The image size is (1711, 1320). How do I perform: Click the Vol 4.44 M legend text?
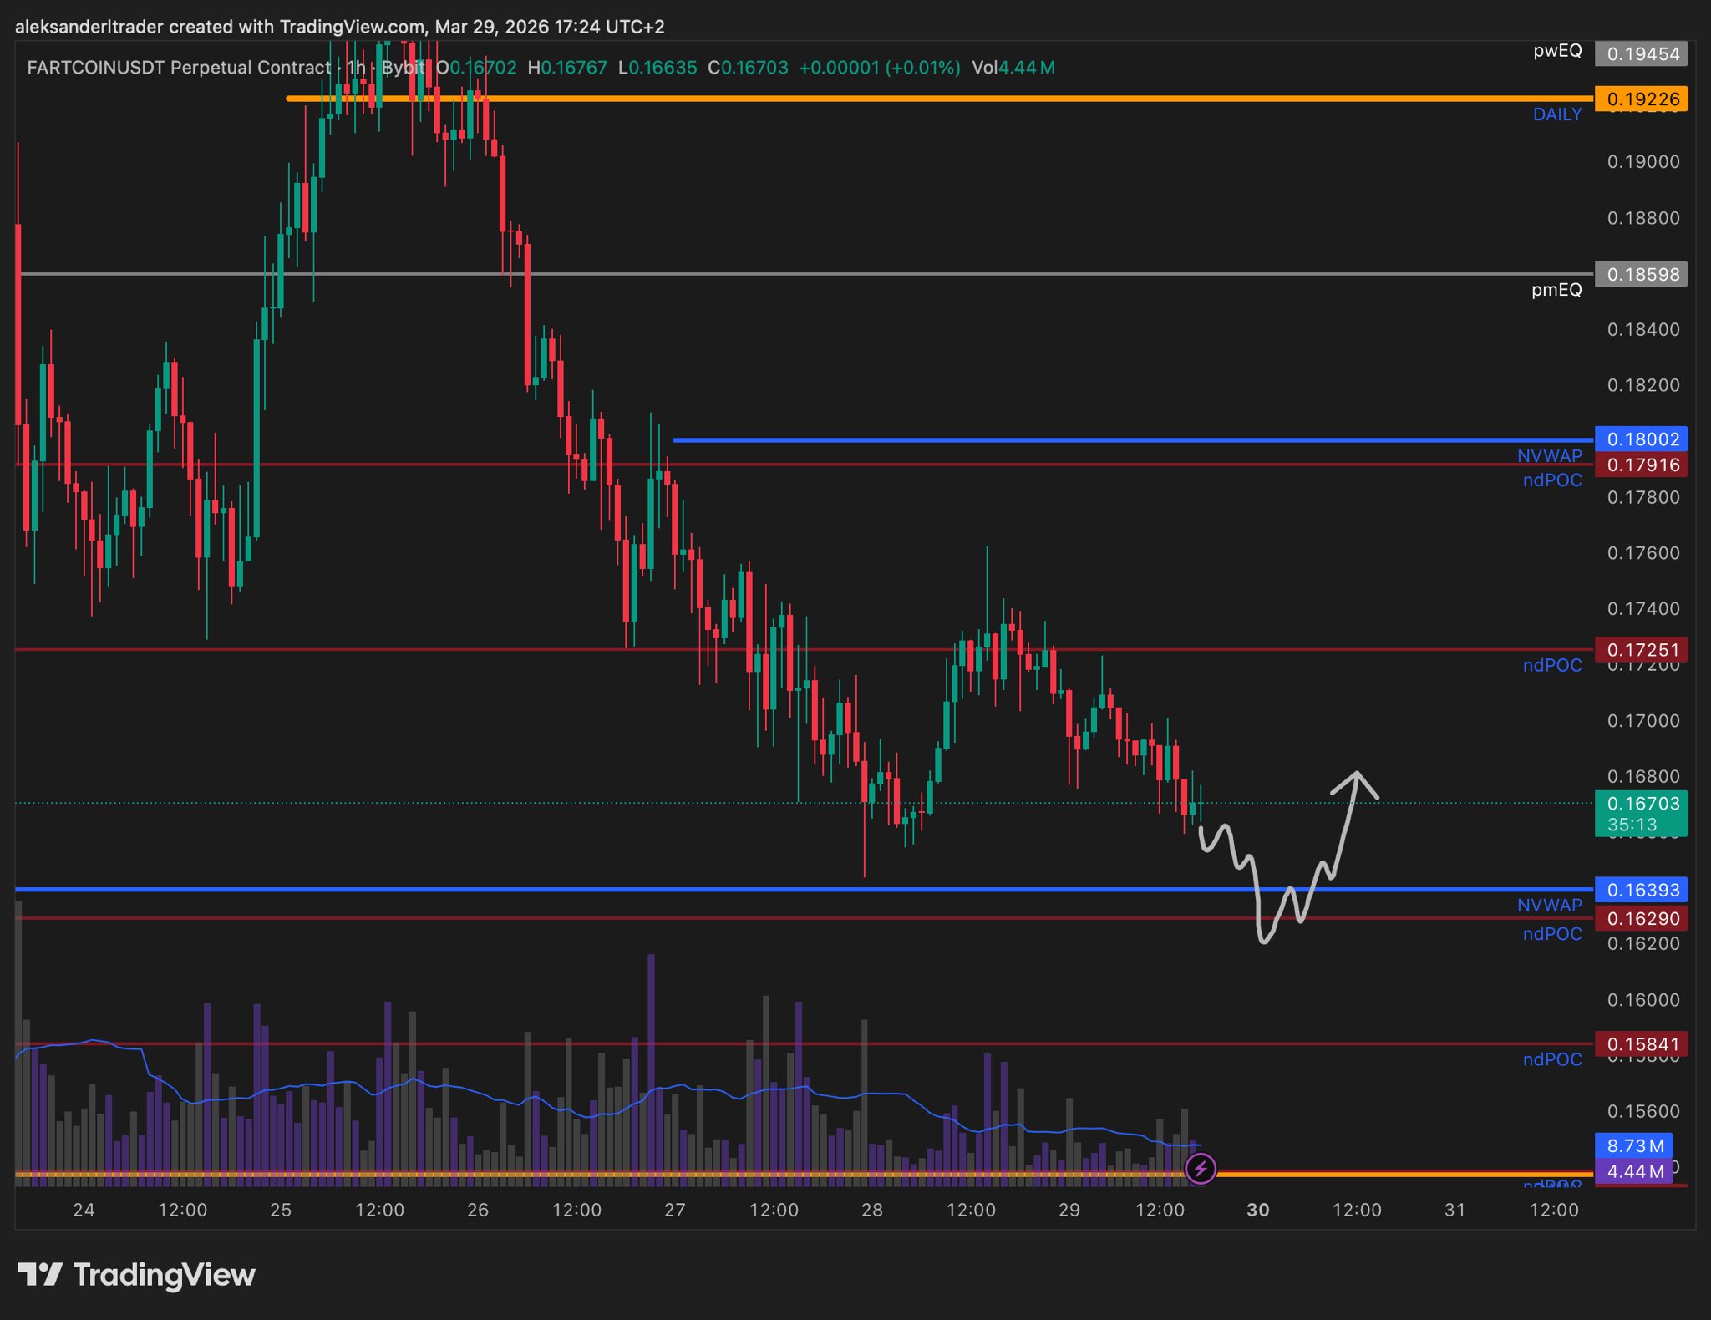pyautogui.click(x=1013, y=68)
